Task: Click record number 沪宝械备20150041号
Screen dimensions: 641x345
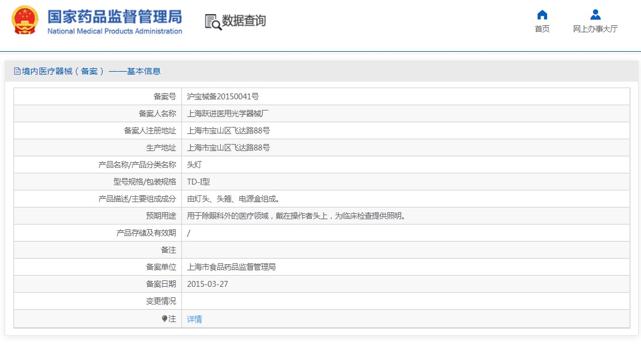Action: click(222, 96)
